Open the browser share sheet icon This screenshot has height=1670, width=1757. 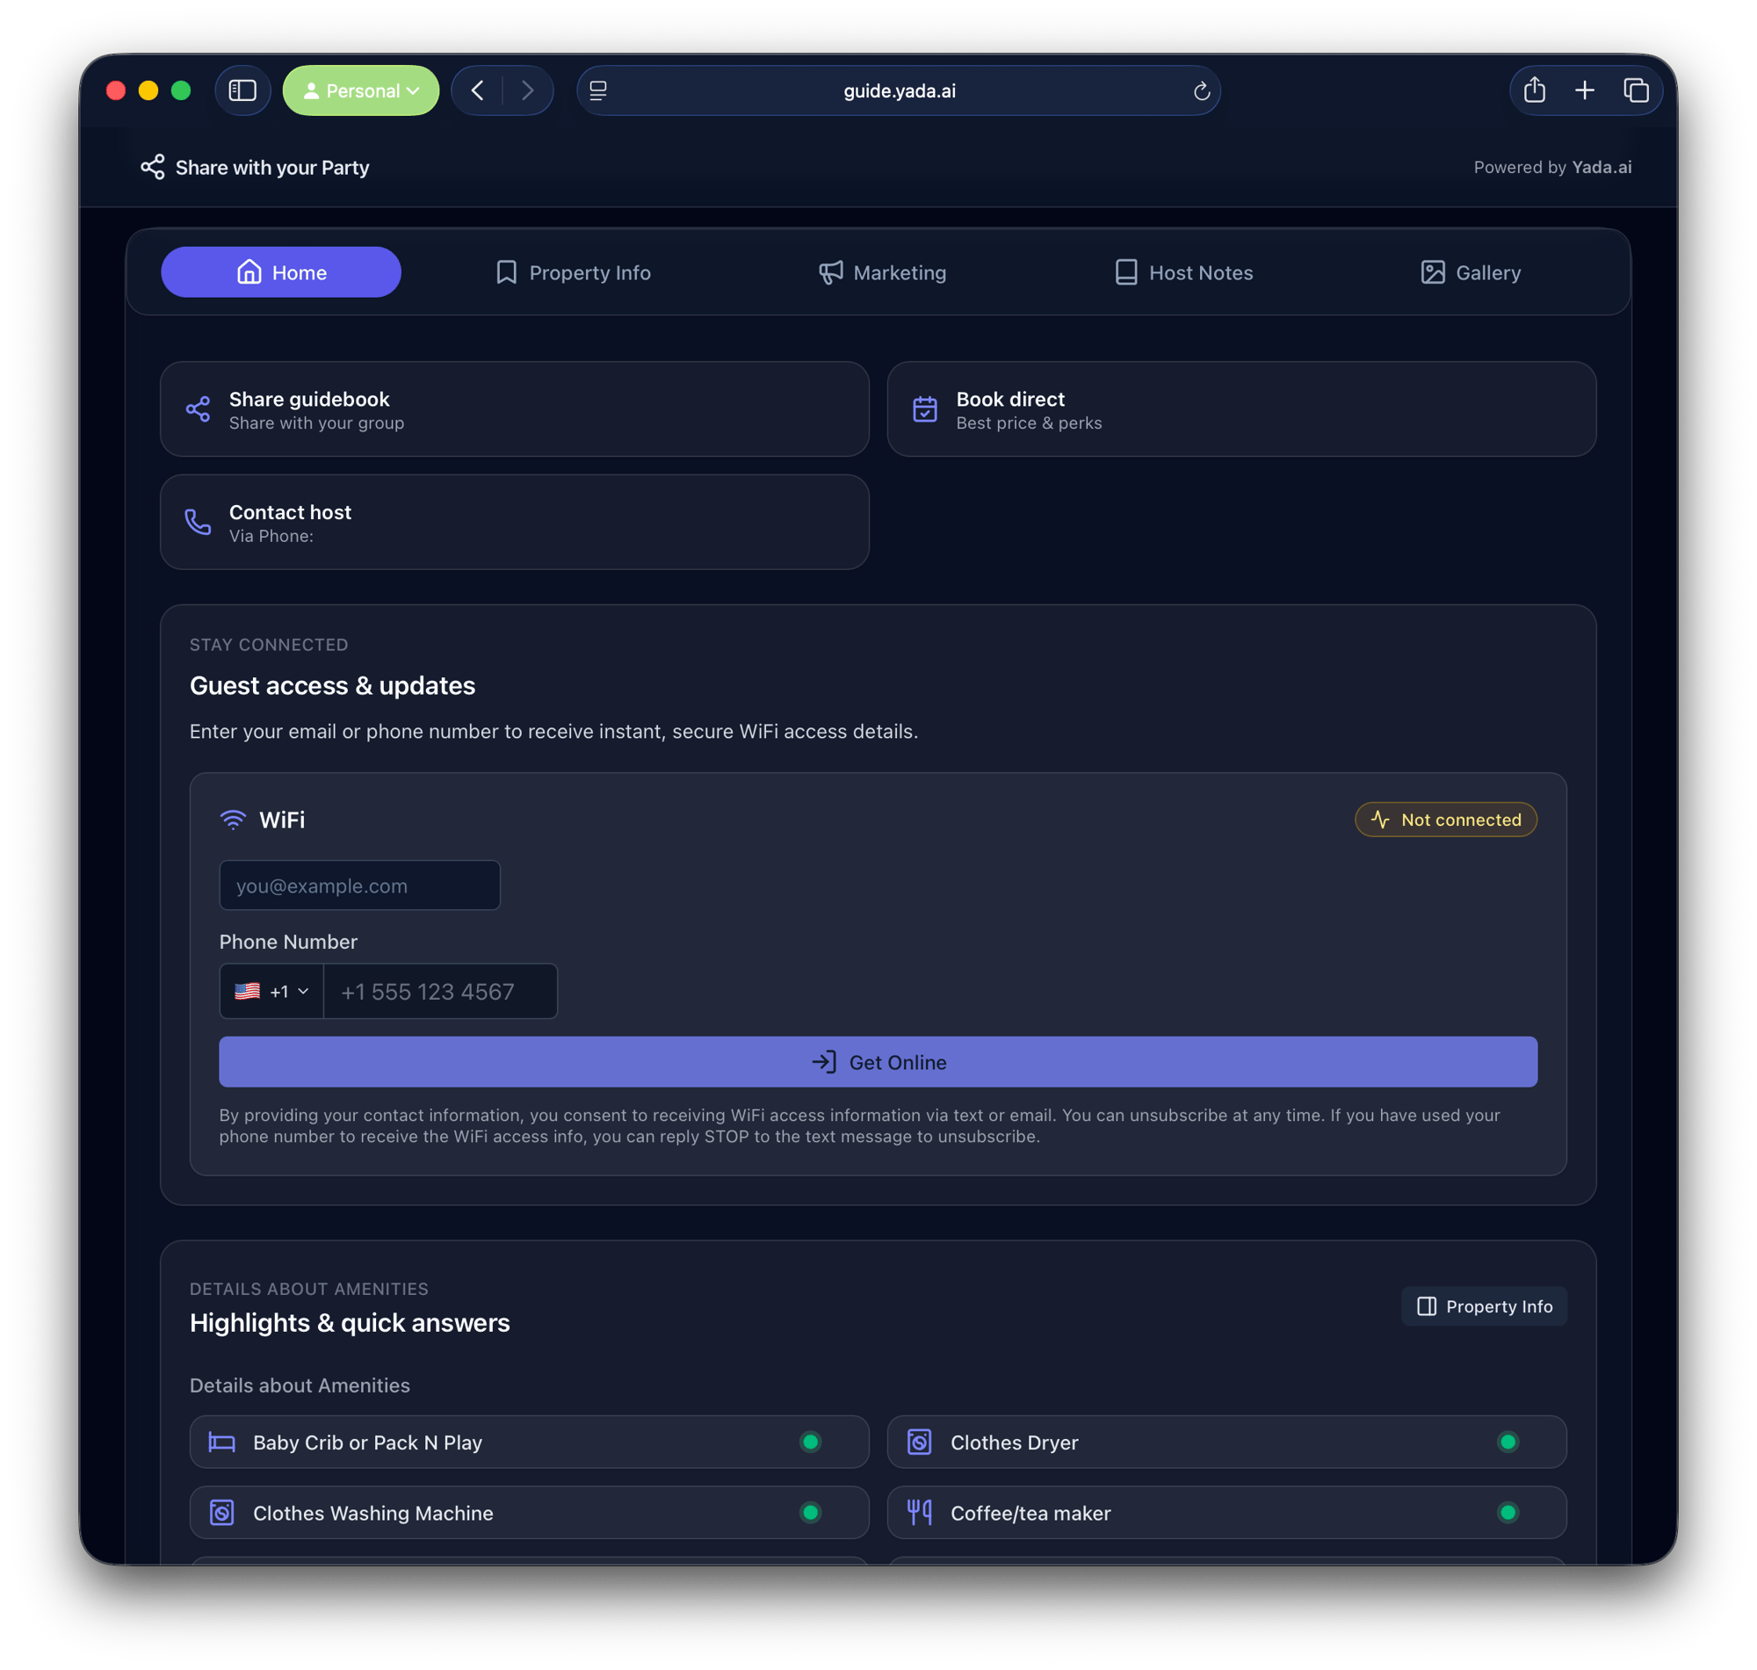1534,90
